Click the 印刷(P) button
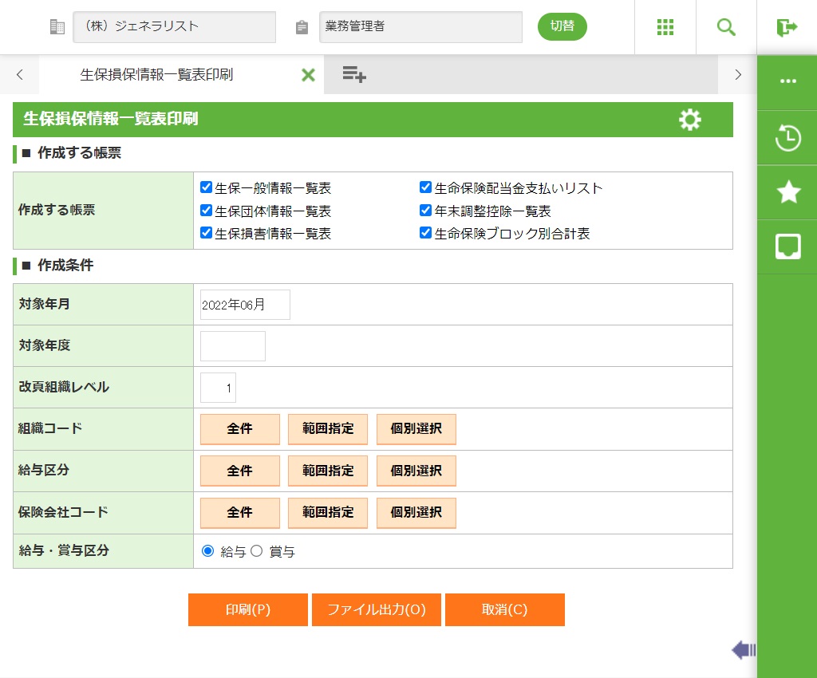Viewport: 817px width, 678px height. pos(248,610)
